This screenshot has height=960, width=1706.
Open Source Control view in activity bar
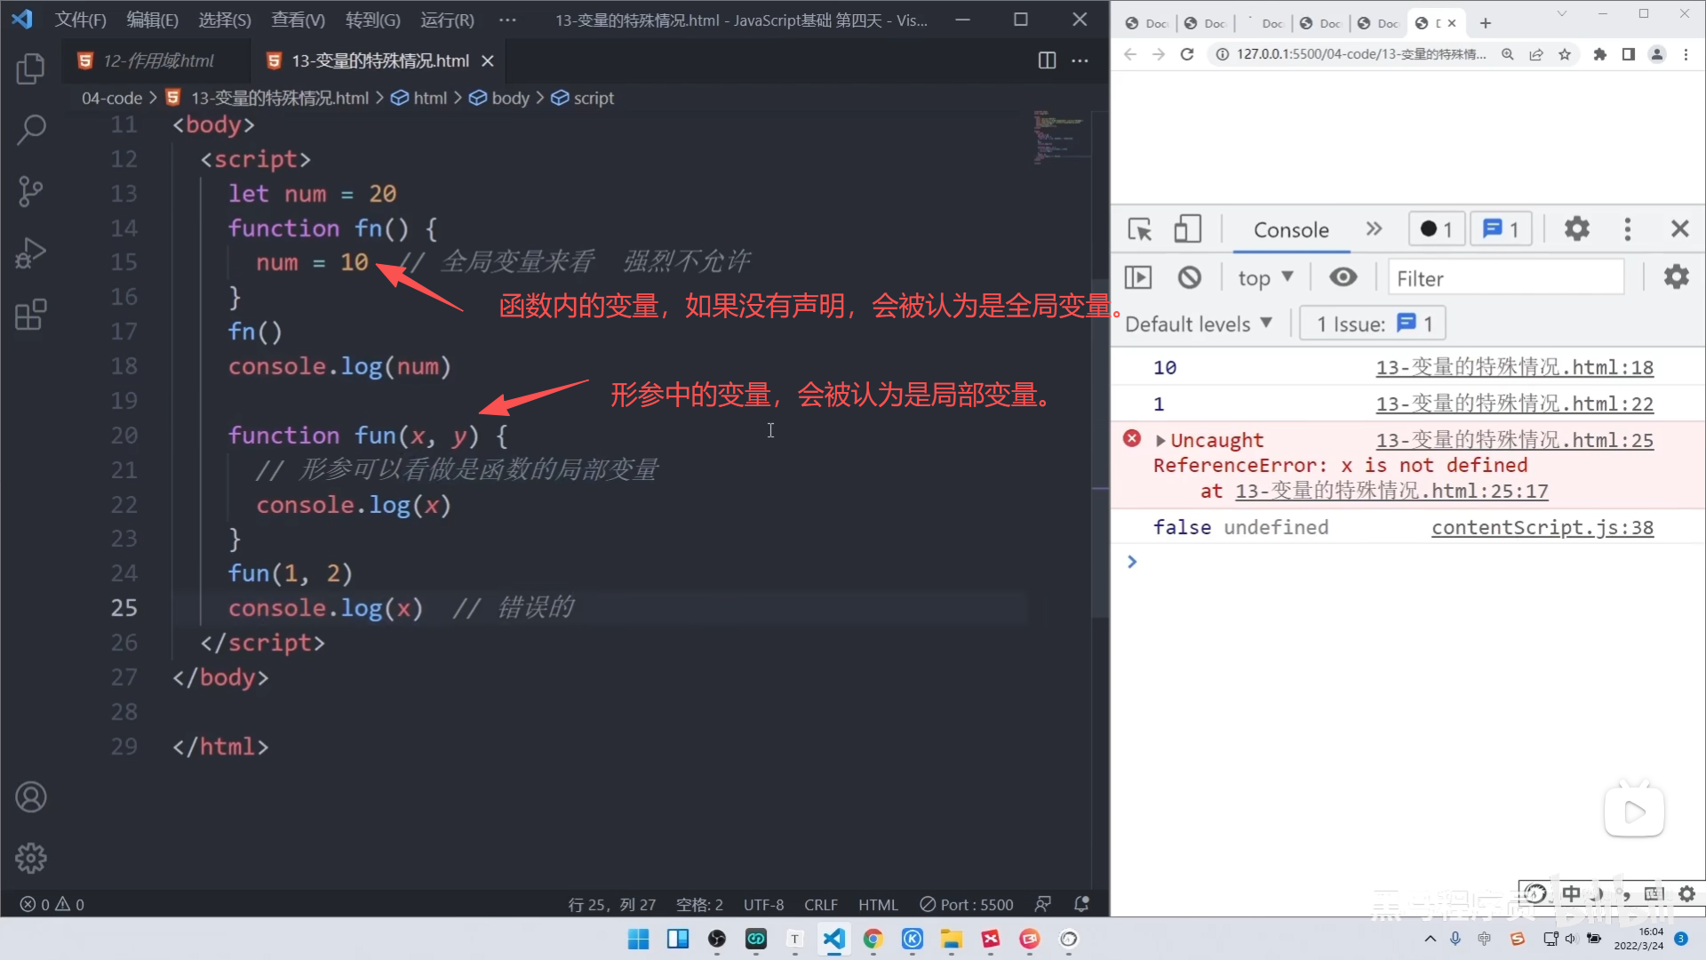click(31, 191)
